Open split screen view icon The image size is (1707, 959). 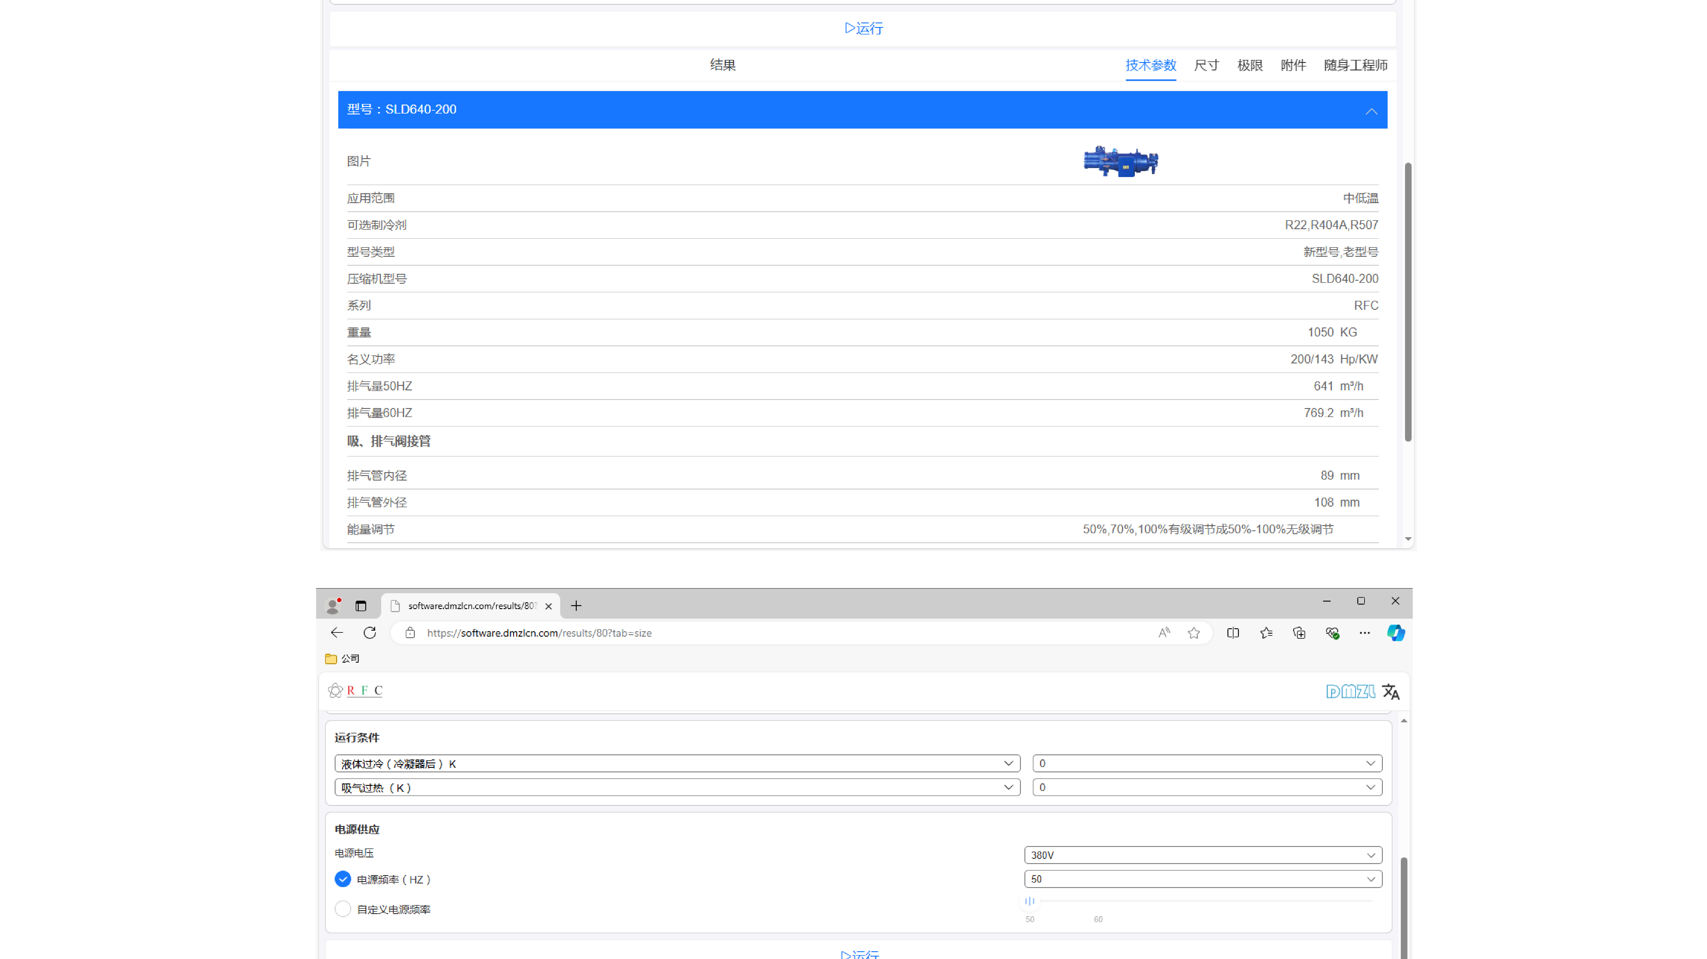(1233, 633)
